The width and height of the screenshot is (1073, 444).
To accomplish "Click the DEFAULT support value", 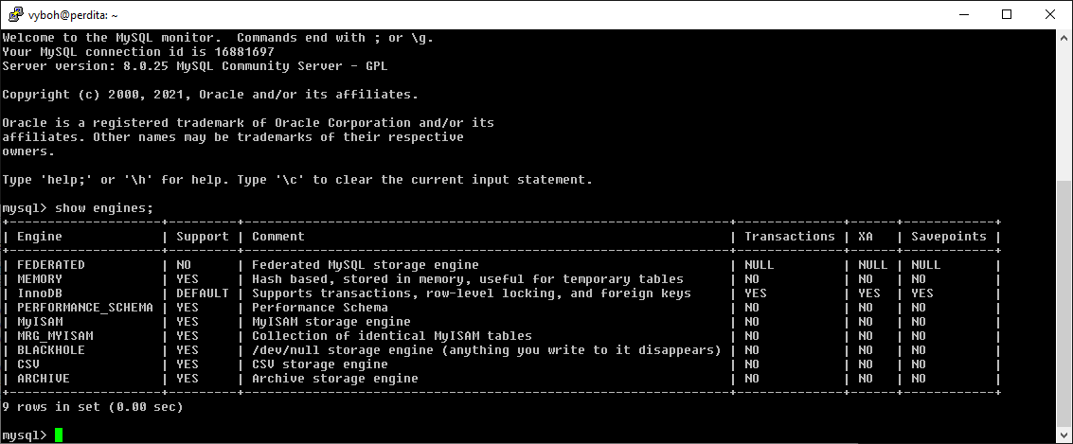I will pos(203,293).
